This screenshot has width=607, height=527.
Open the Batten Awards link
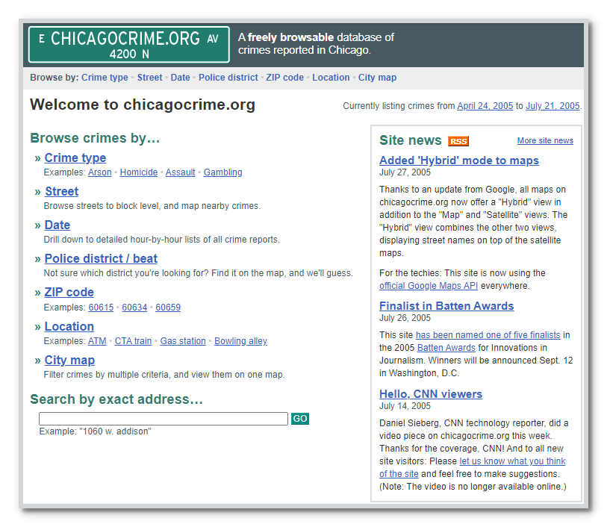446,348
